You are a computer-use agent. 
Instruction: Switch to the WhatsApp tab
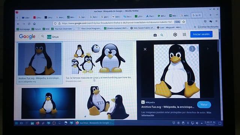pos(162,16)
